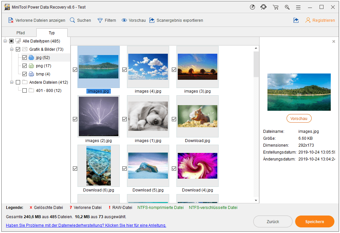This screenshot has height=233, width=340.
Task: Select the images (3).jpg sunset thumbnail
Action: point(198,67)
